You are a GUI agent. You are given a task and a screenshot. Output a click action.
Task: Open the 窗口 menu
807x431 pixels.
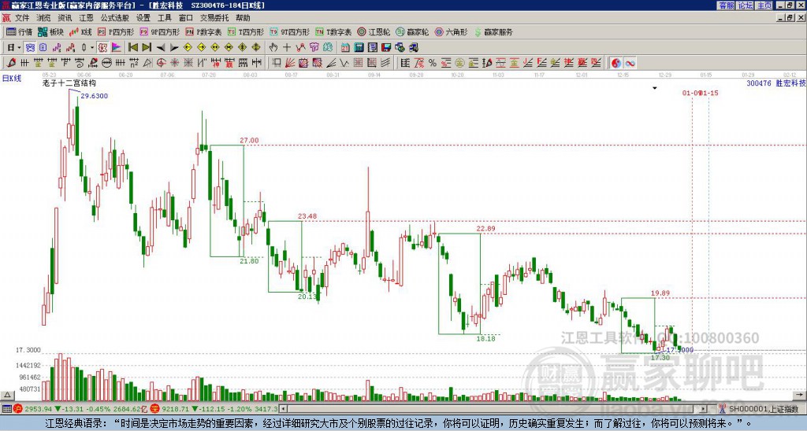point(186,18)
